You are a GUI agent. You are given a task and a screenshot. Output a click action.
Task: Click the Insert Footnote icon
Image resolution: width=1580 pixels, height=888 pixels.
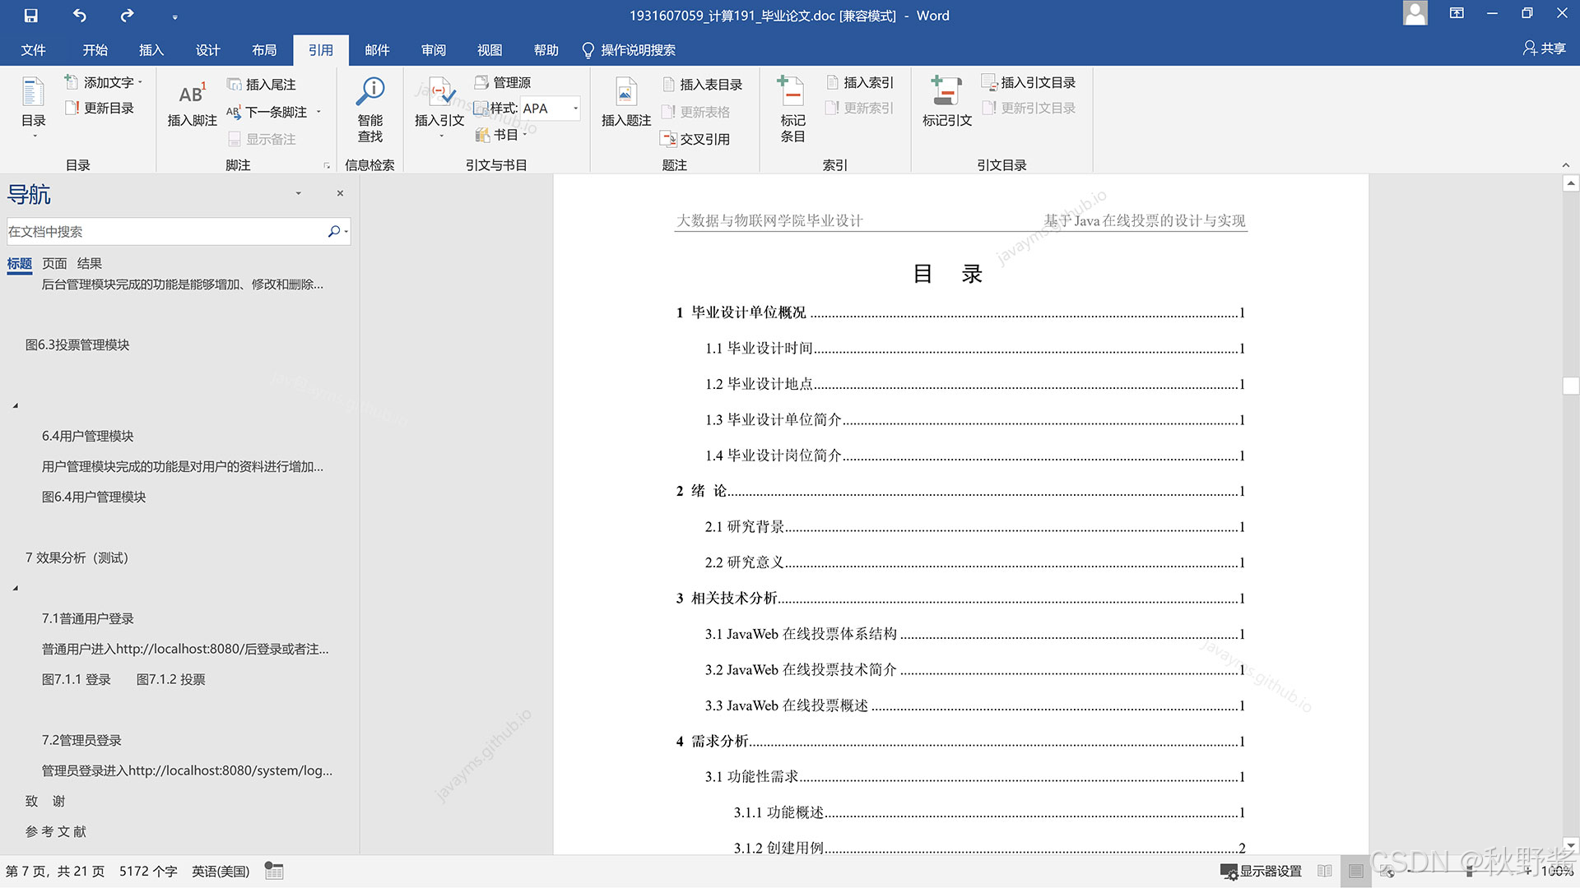[192, 95]
